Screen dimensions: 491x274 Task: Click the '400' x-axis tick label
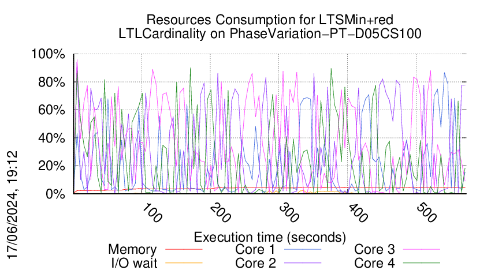[x=358, y=213]
